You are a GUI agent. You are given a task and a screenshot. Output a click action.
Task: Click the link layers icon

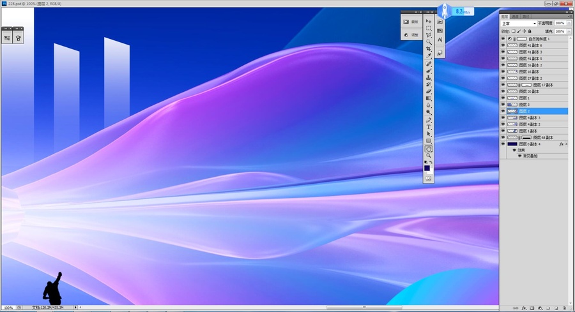516,308
